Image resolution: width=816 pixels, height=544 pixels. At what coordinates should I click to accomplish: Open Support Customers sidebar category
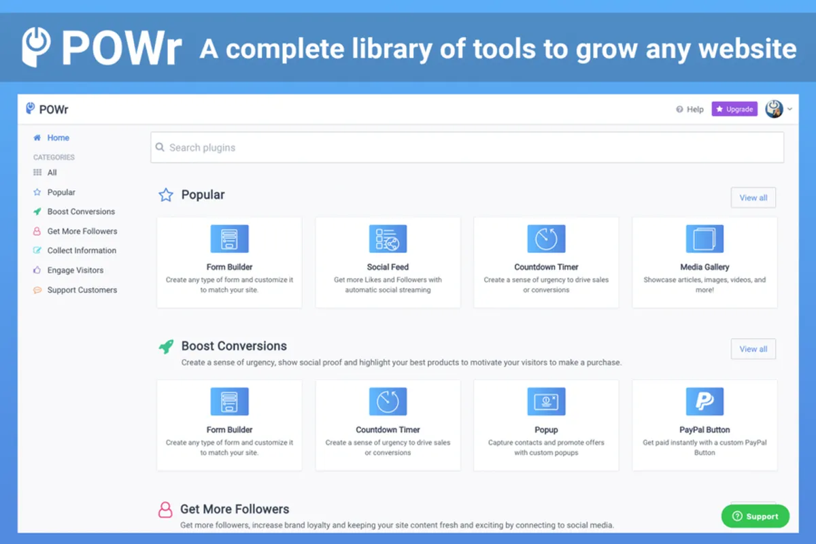(x=82, y=290)
